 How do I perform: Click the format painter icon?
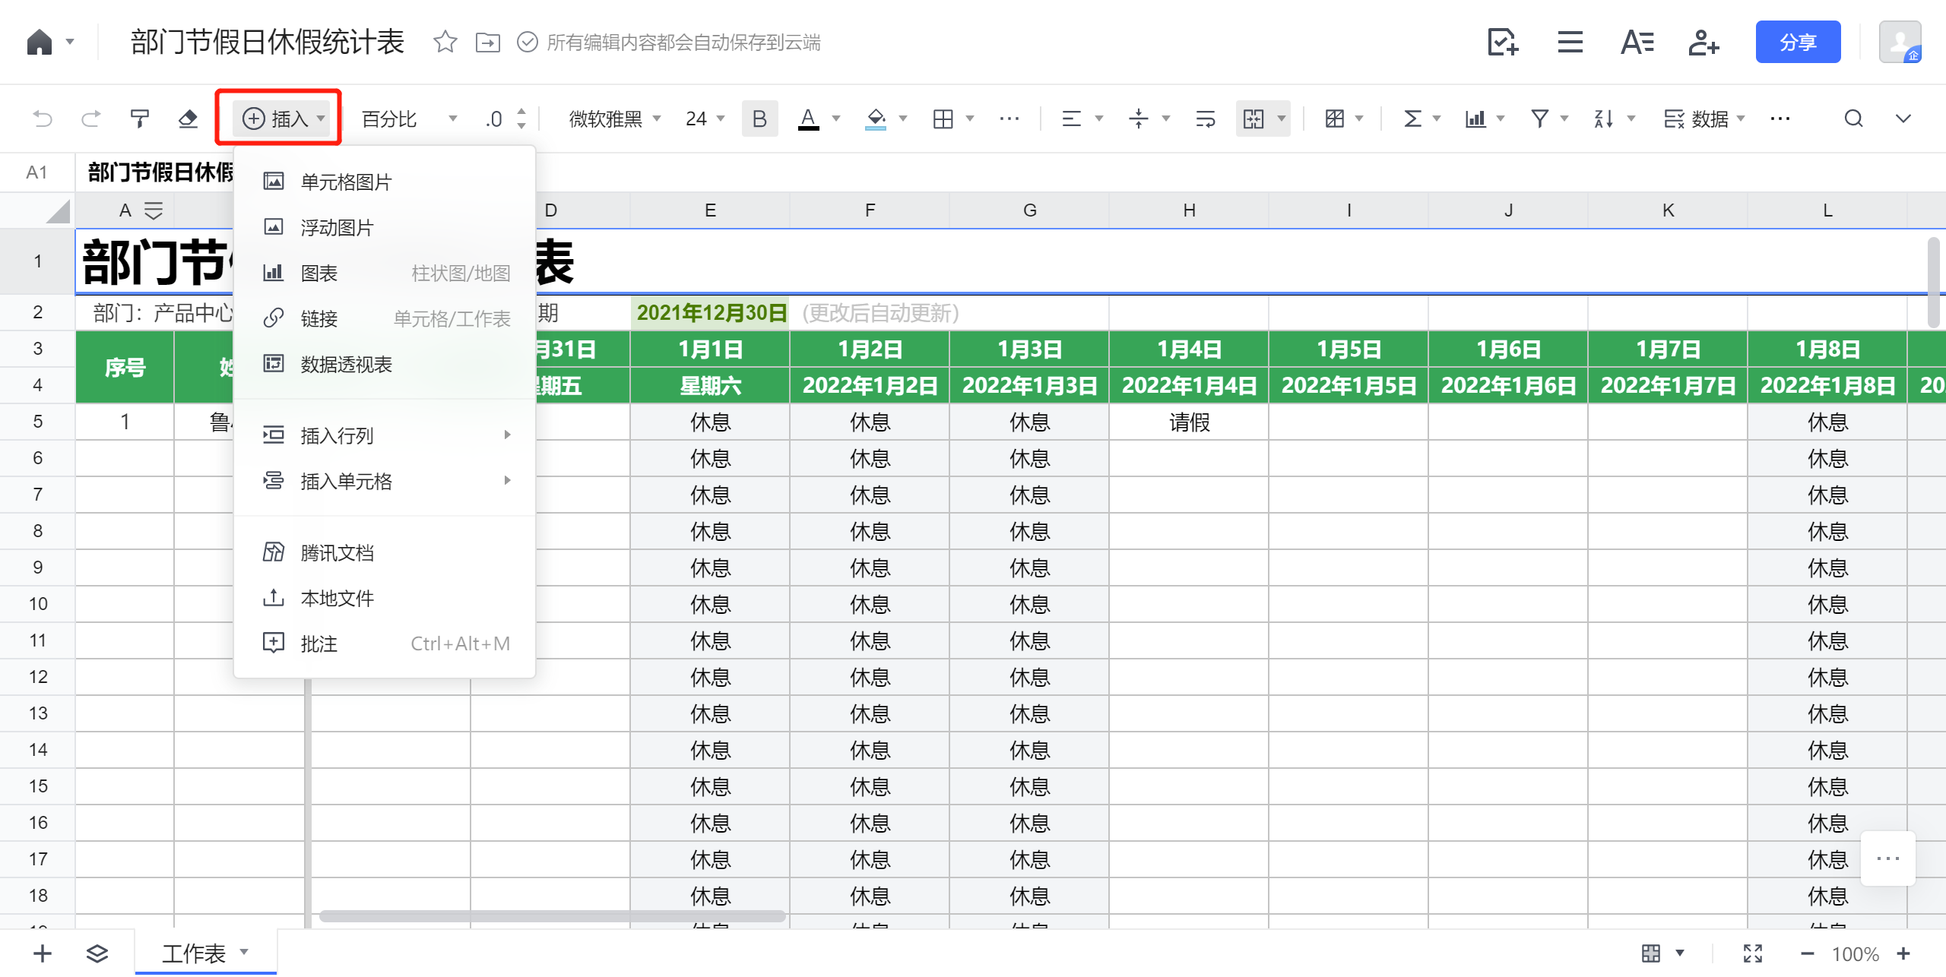point(140,119)
